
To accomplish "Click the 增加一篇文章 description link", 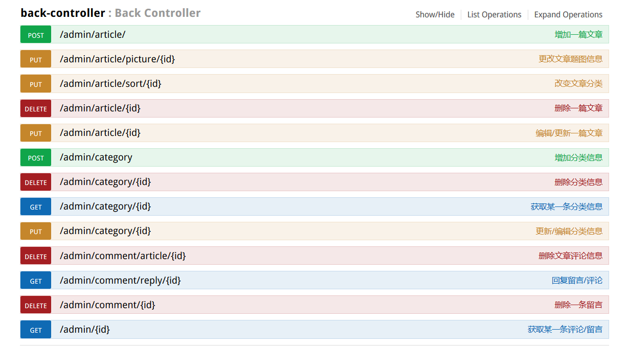I will [578, 35].
